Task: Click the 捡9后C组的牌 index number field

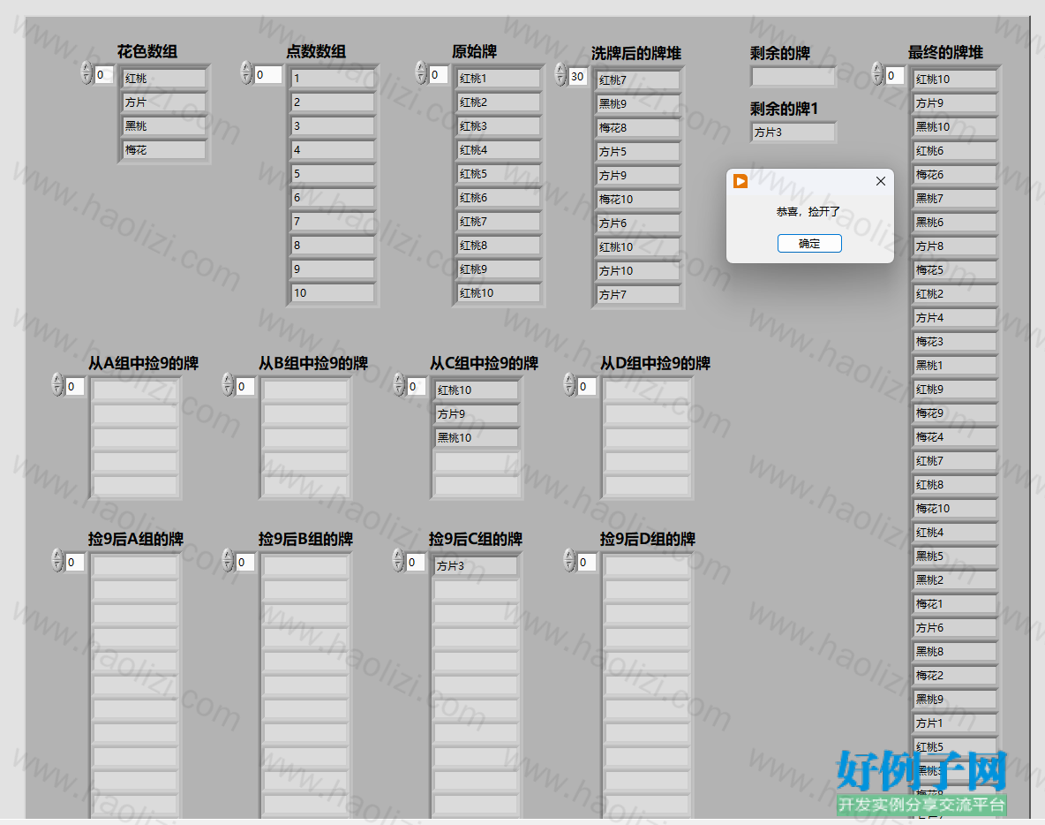Action: click(x=416, y=563)
